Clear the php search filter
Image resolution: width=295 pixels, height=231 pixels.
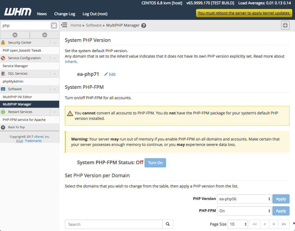[x=54, y=26]
